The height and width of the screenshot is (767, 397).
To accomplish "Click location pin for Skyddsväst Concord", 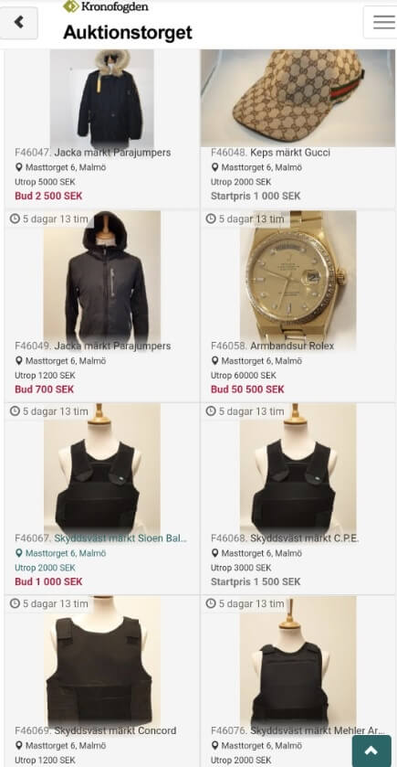I will pos(18,746).
